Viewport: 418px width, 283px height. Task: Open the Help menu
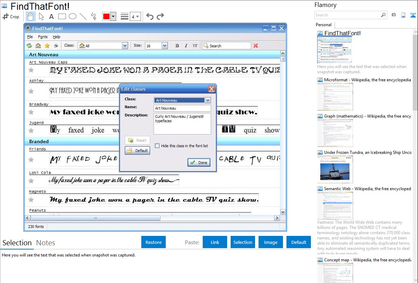(x=56, y=37)
